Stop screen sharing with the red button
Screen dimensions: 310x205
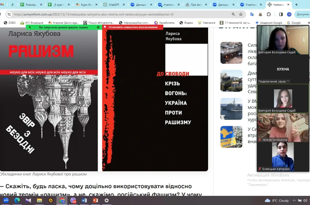click(133, 27)
